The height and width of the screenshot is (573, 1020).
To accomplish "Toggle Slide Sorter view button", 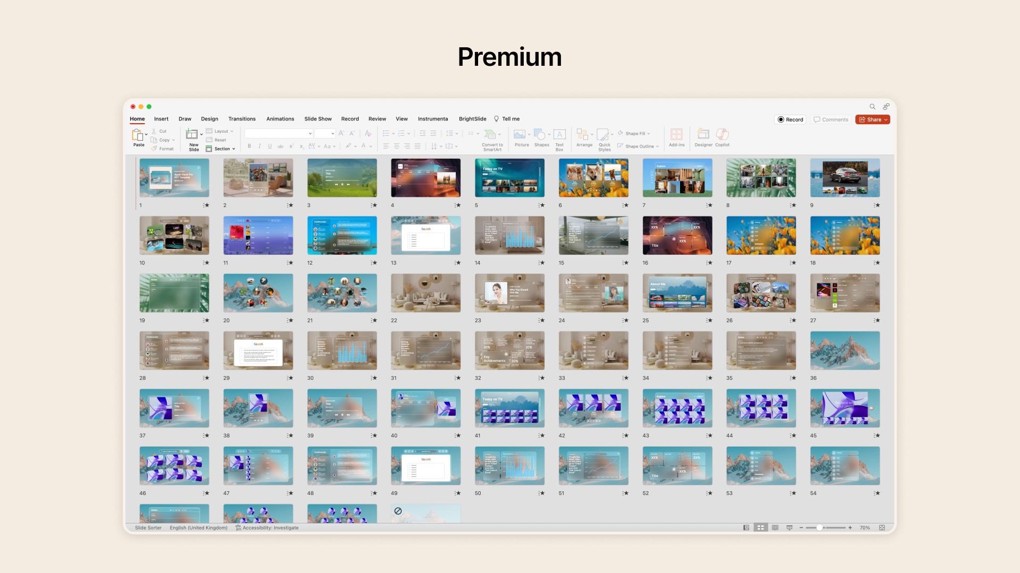I will 761,528.
